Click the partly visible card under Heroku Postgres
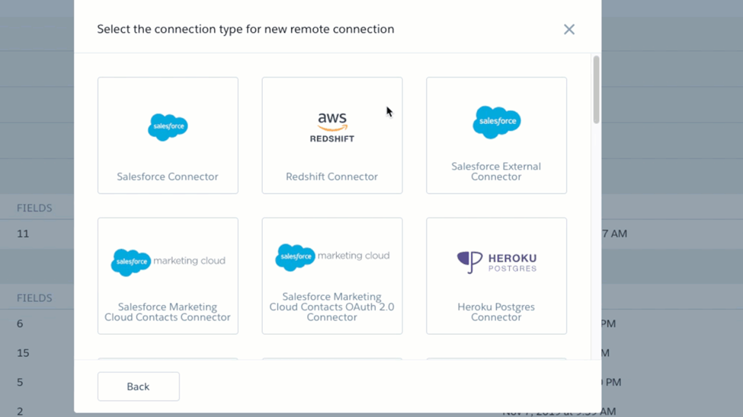 tap(497, 359)
